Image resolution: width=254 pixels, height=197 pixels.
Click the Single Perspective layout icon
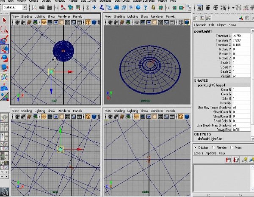[x=4, y=117]
